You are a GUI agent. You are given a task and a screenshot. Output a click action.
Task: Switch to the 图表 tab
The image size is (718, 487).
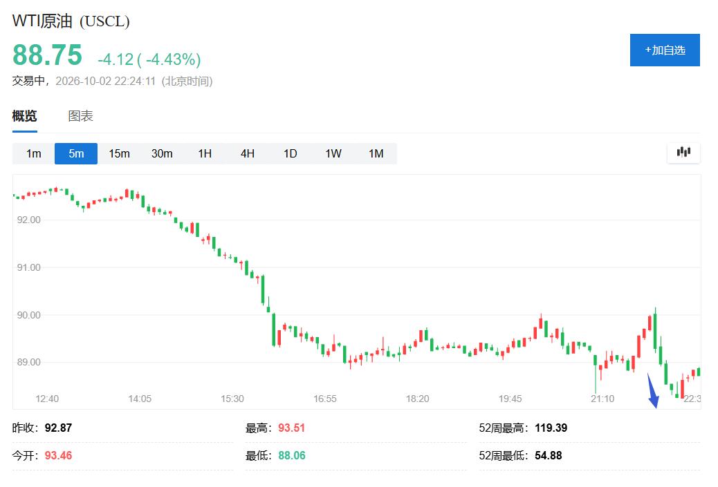point(81,116)
